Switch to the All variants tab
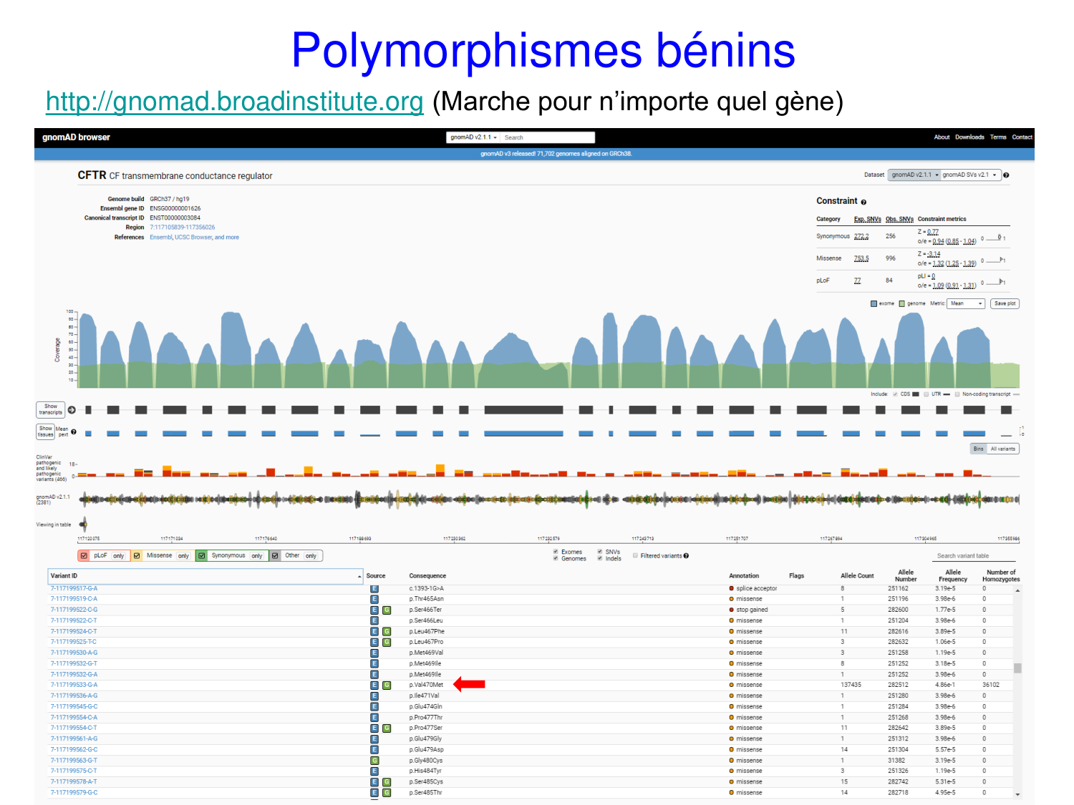Screen dimensions: 1074x805 [x=1002, y=449]
